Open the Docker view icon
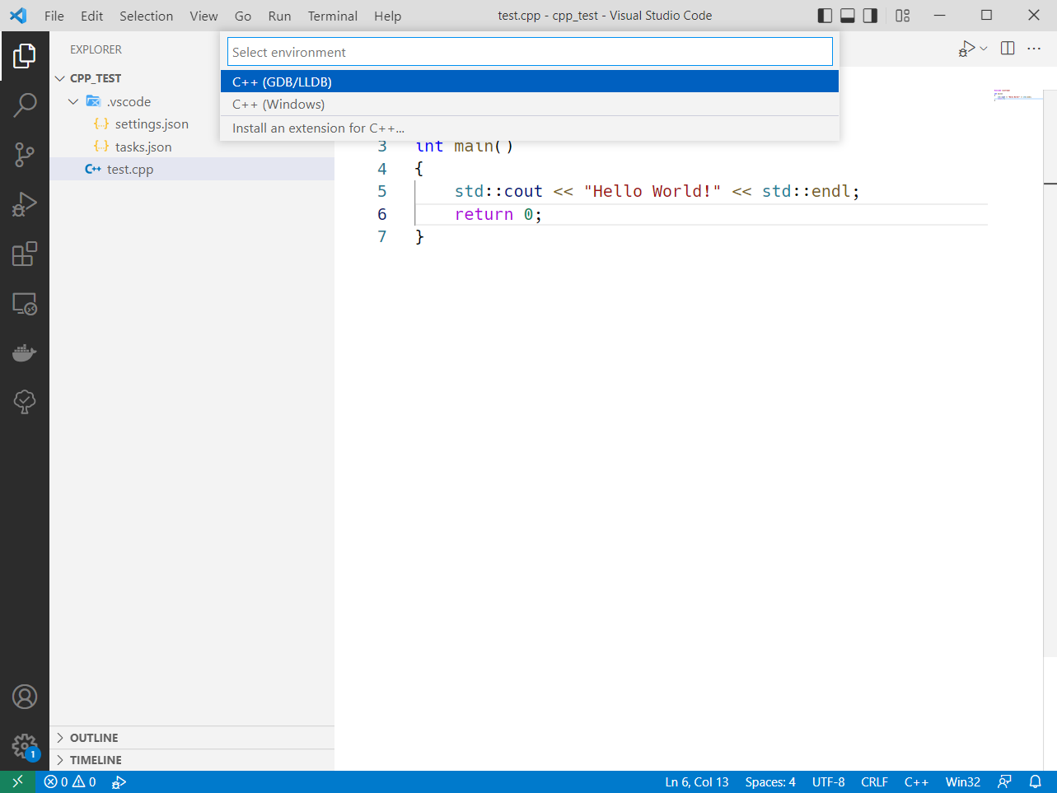The width and height of the screenshot is (1057, 793). pyautogui.click(x=25, y=352)
